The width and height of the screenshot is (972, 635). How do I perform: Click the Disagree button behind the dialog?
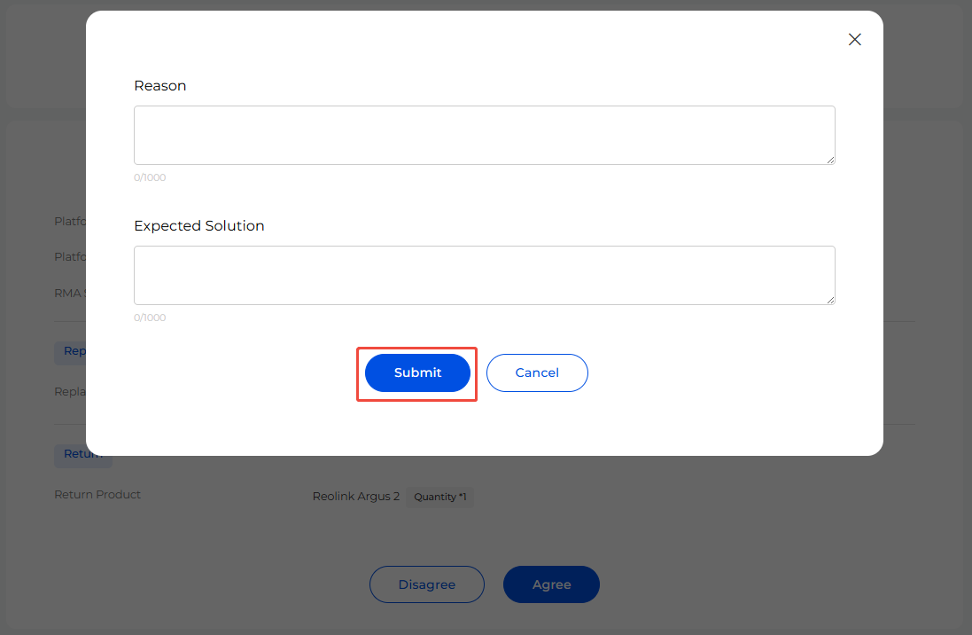point(427,584)
